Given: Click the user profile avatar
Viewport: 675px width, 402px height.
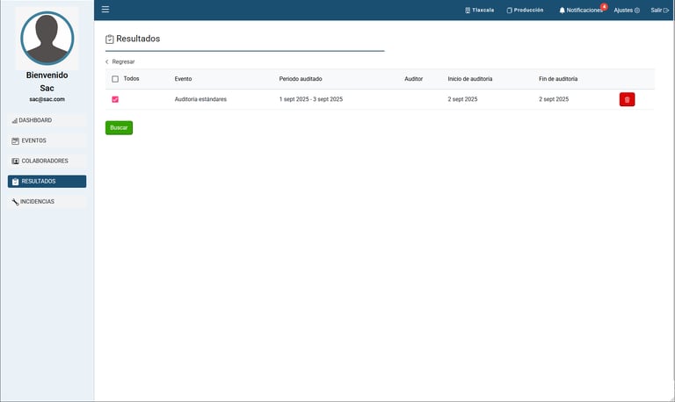Looking at the screenshot, I should [x=47, y=39].
